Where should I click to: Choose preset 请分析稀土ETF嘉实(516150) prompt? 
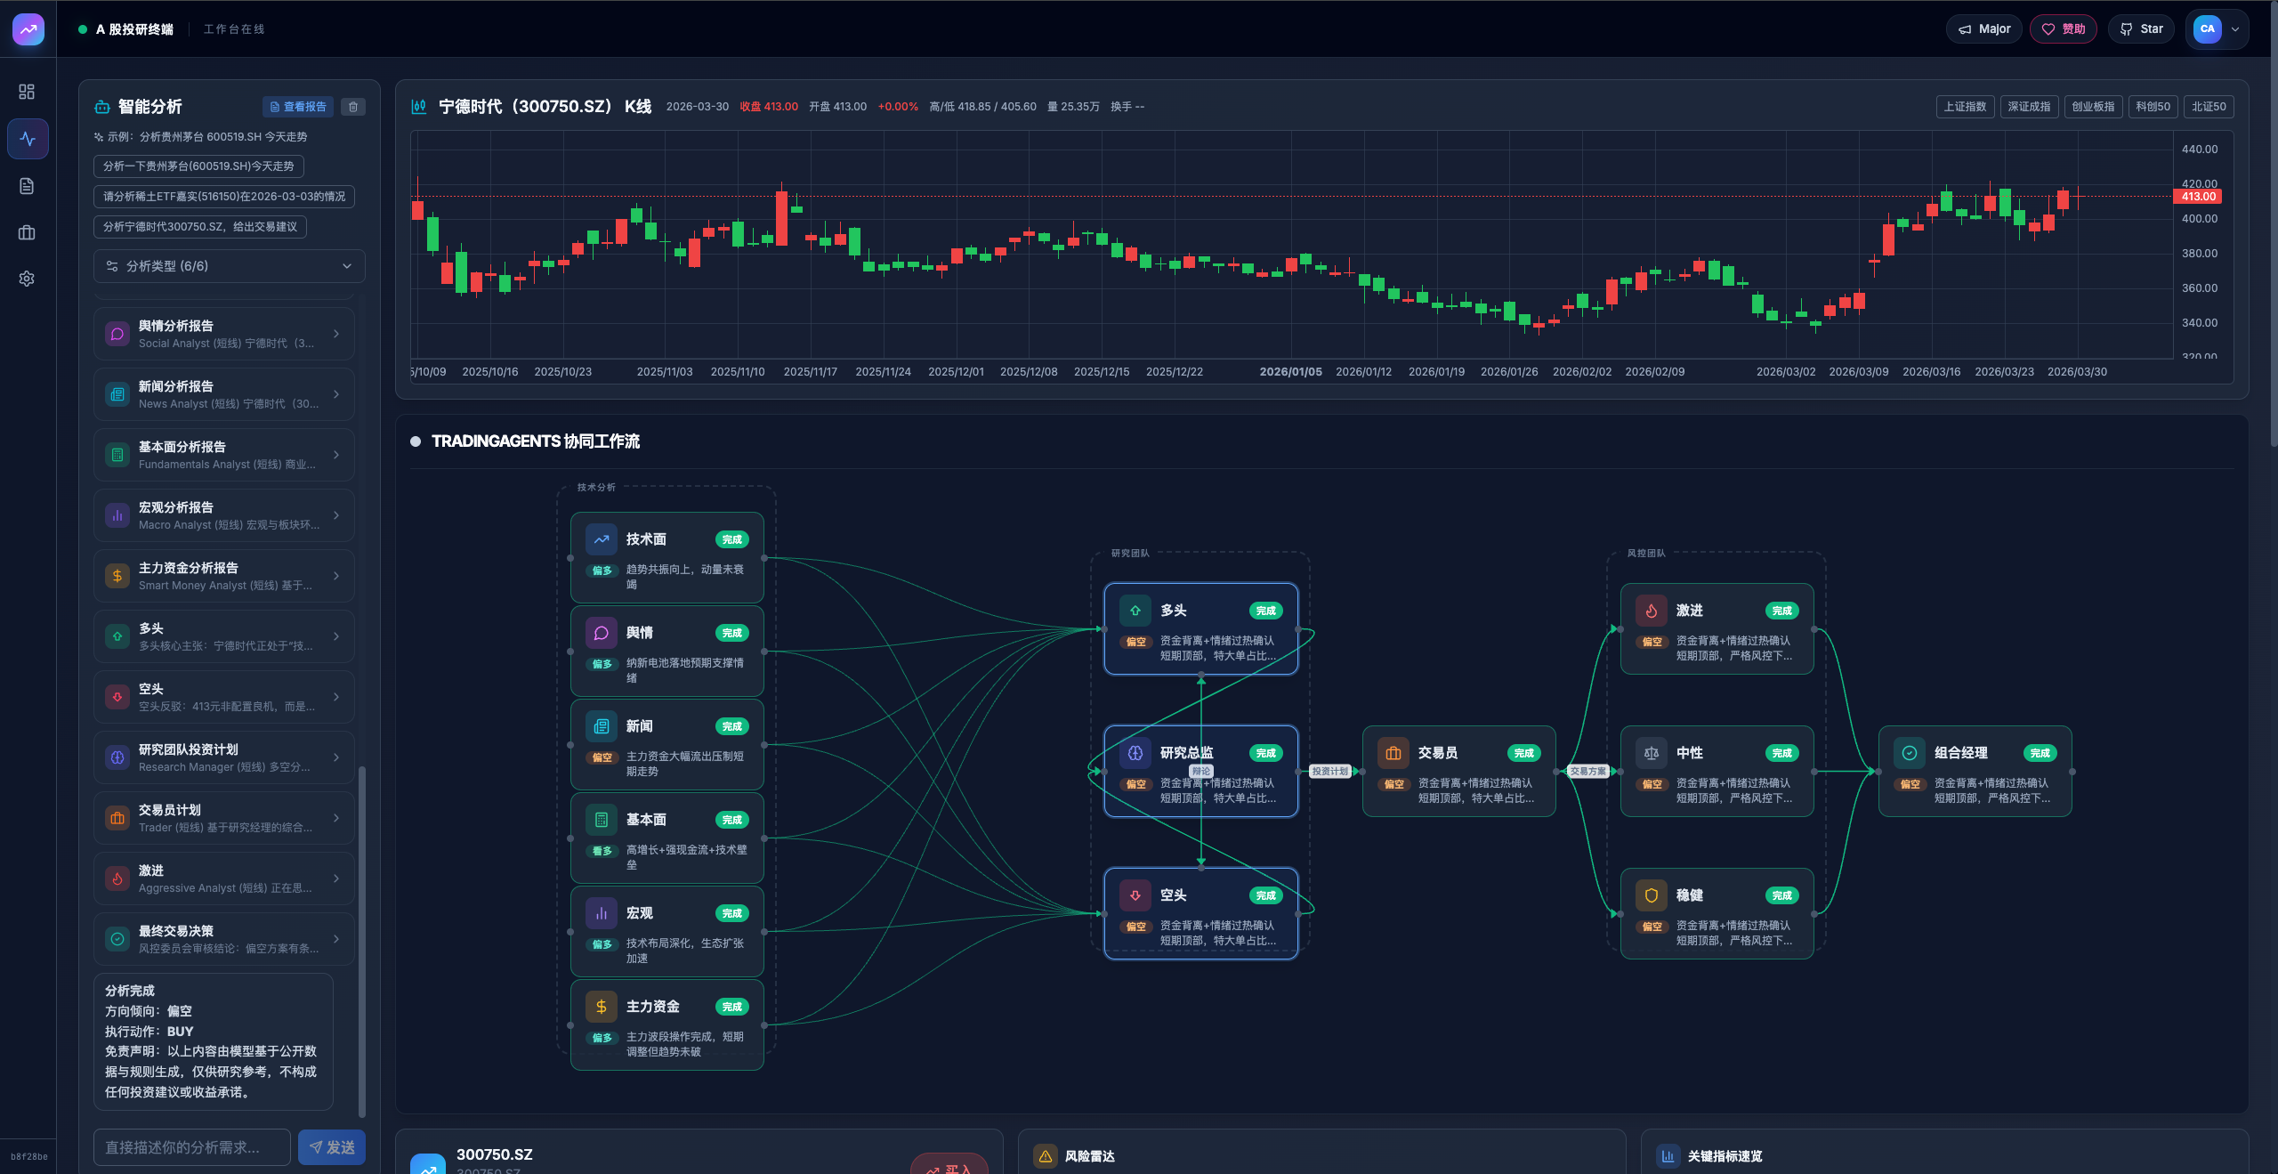click(224, 197)
